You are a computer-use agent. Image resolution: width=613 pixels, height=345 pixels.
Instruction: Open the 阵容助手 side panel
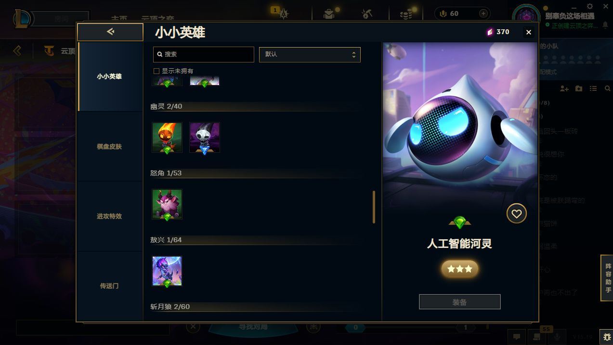(x=608, y=278)
